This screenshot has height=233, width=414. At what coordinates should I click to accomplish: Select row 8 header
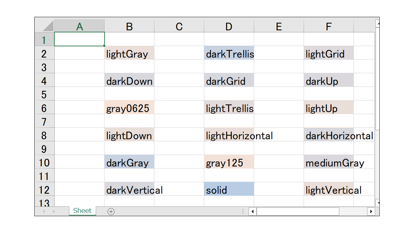(44, 135)
